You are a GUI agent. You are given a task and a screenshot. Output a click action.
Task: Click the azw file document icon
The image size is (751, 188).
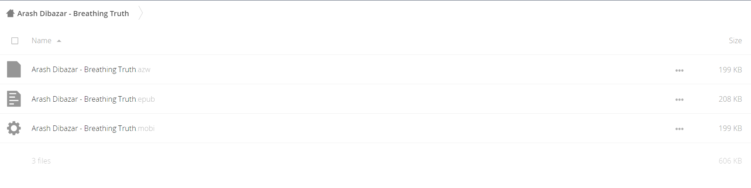point(14,69)
